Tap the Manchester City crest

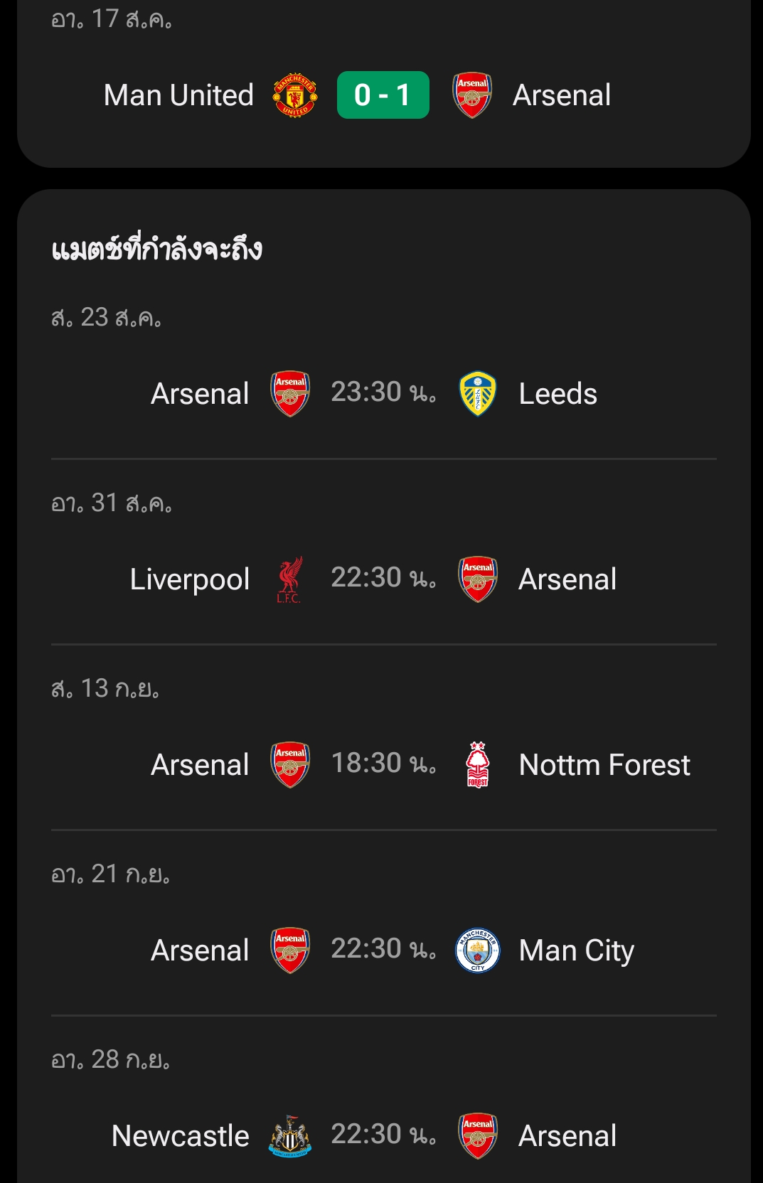pyautogui.click(x=477, y=951)
